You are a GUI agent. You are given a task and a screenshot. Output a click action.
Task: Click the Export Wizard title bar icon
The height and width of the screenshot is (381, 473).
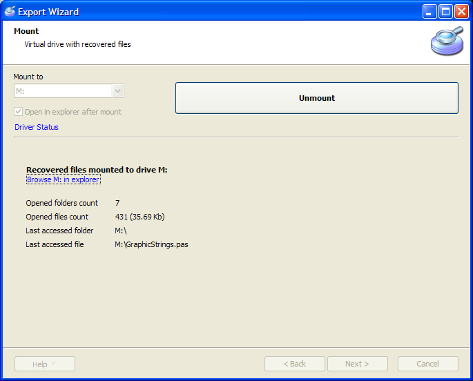tap(10, 11)
